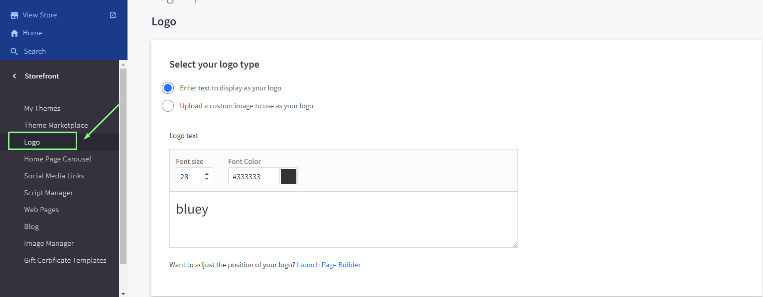
Task: Open the Script Manager page
Action: (48, 193)
